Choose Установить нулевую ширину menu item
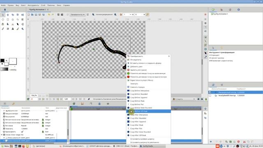 (x=149, y=139)
